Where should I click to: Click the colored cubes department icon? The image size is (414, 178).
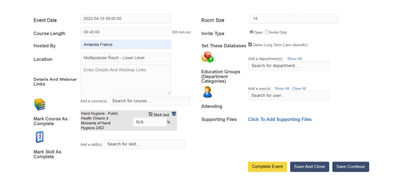[x=207, y=57]
